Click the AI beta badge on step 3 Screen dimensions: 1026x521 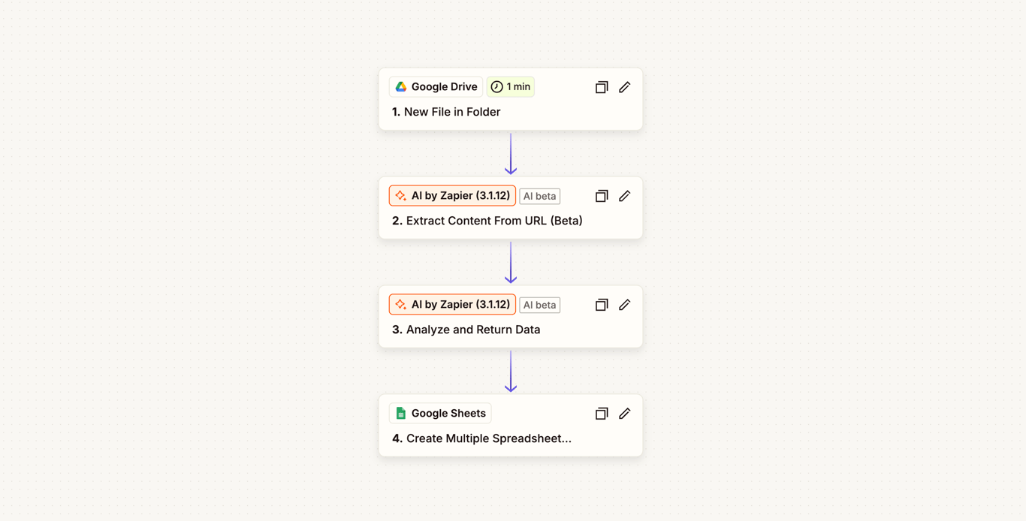tap(539, 305)
